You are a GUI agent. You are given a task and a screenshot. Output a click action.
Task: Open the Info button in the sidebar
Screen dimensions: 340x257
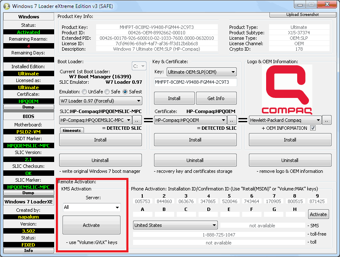[x=29, y=251]
